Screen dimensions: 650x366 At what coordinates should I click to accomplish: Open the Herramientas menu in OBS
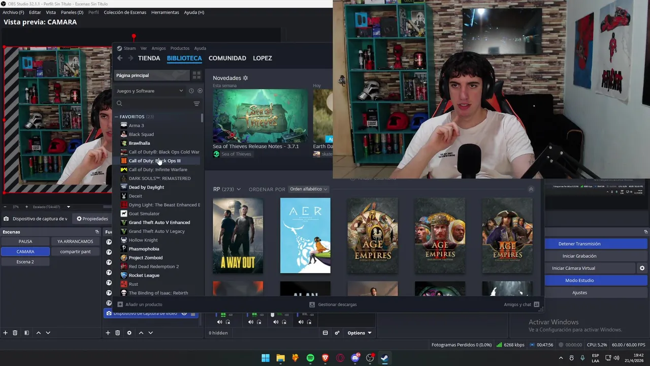tap(165, 12)
